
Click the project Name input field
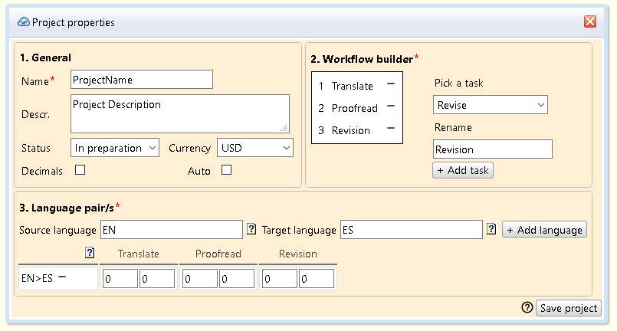click(x=142, y=79)
